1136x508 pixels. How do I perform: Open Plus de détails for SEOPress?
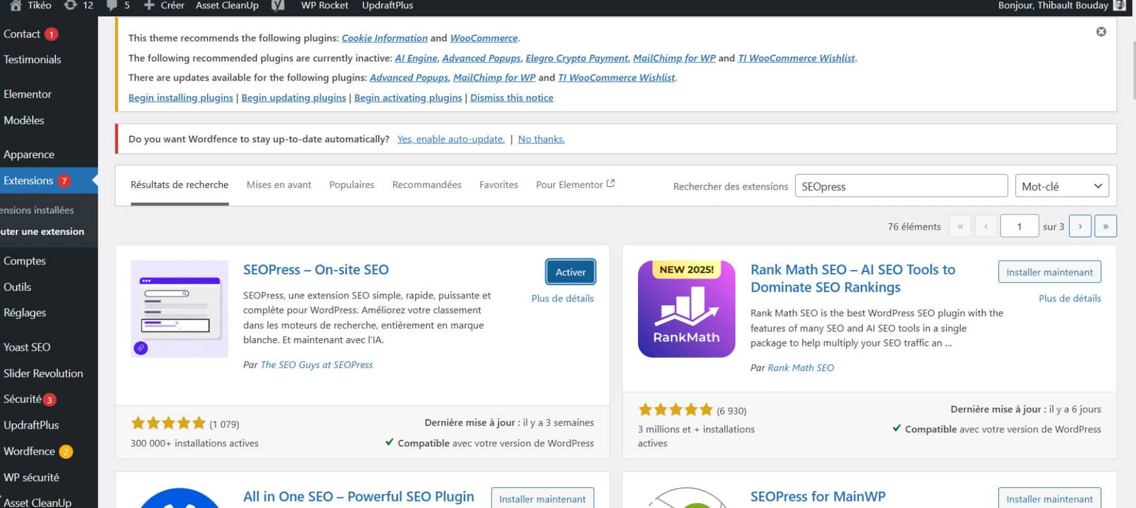pos(562,298)
